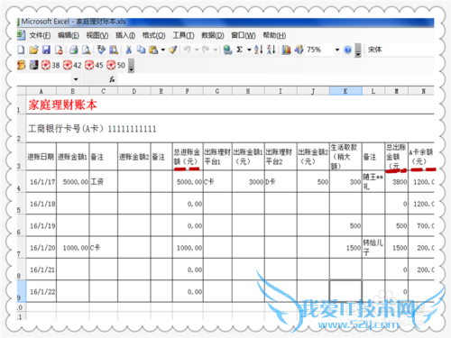The width and height of the screenshot is (451, 338).
Task: Select column A header
Action: click(41, 91)
